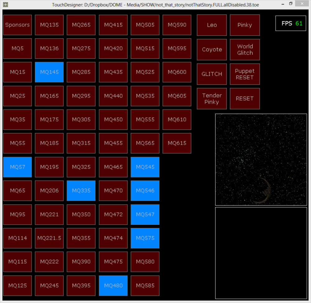Activate the Coyote button
The height and width of the screenshot is (303, 311).
click(x=212, y=50)
